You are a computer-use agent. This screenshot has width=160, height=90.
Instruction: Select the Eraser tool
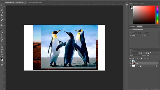point(2,30)
